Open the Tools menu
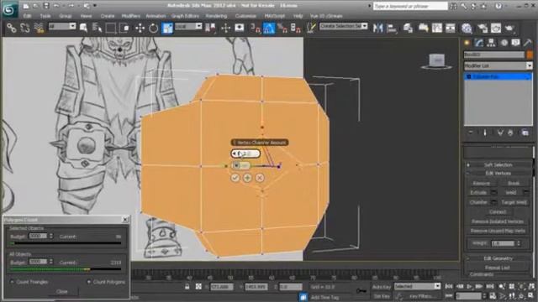This screenshot has width=538, height=302. (x=45, y=16)
